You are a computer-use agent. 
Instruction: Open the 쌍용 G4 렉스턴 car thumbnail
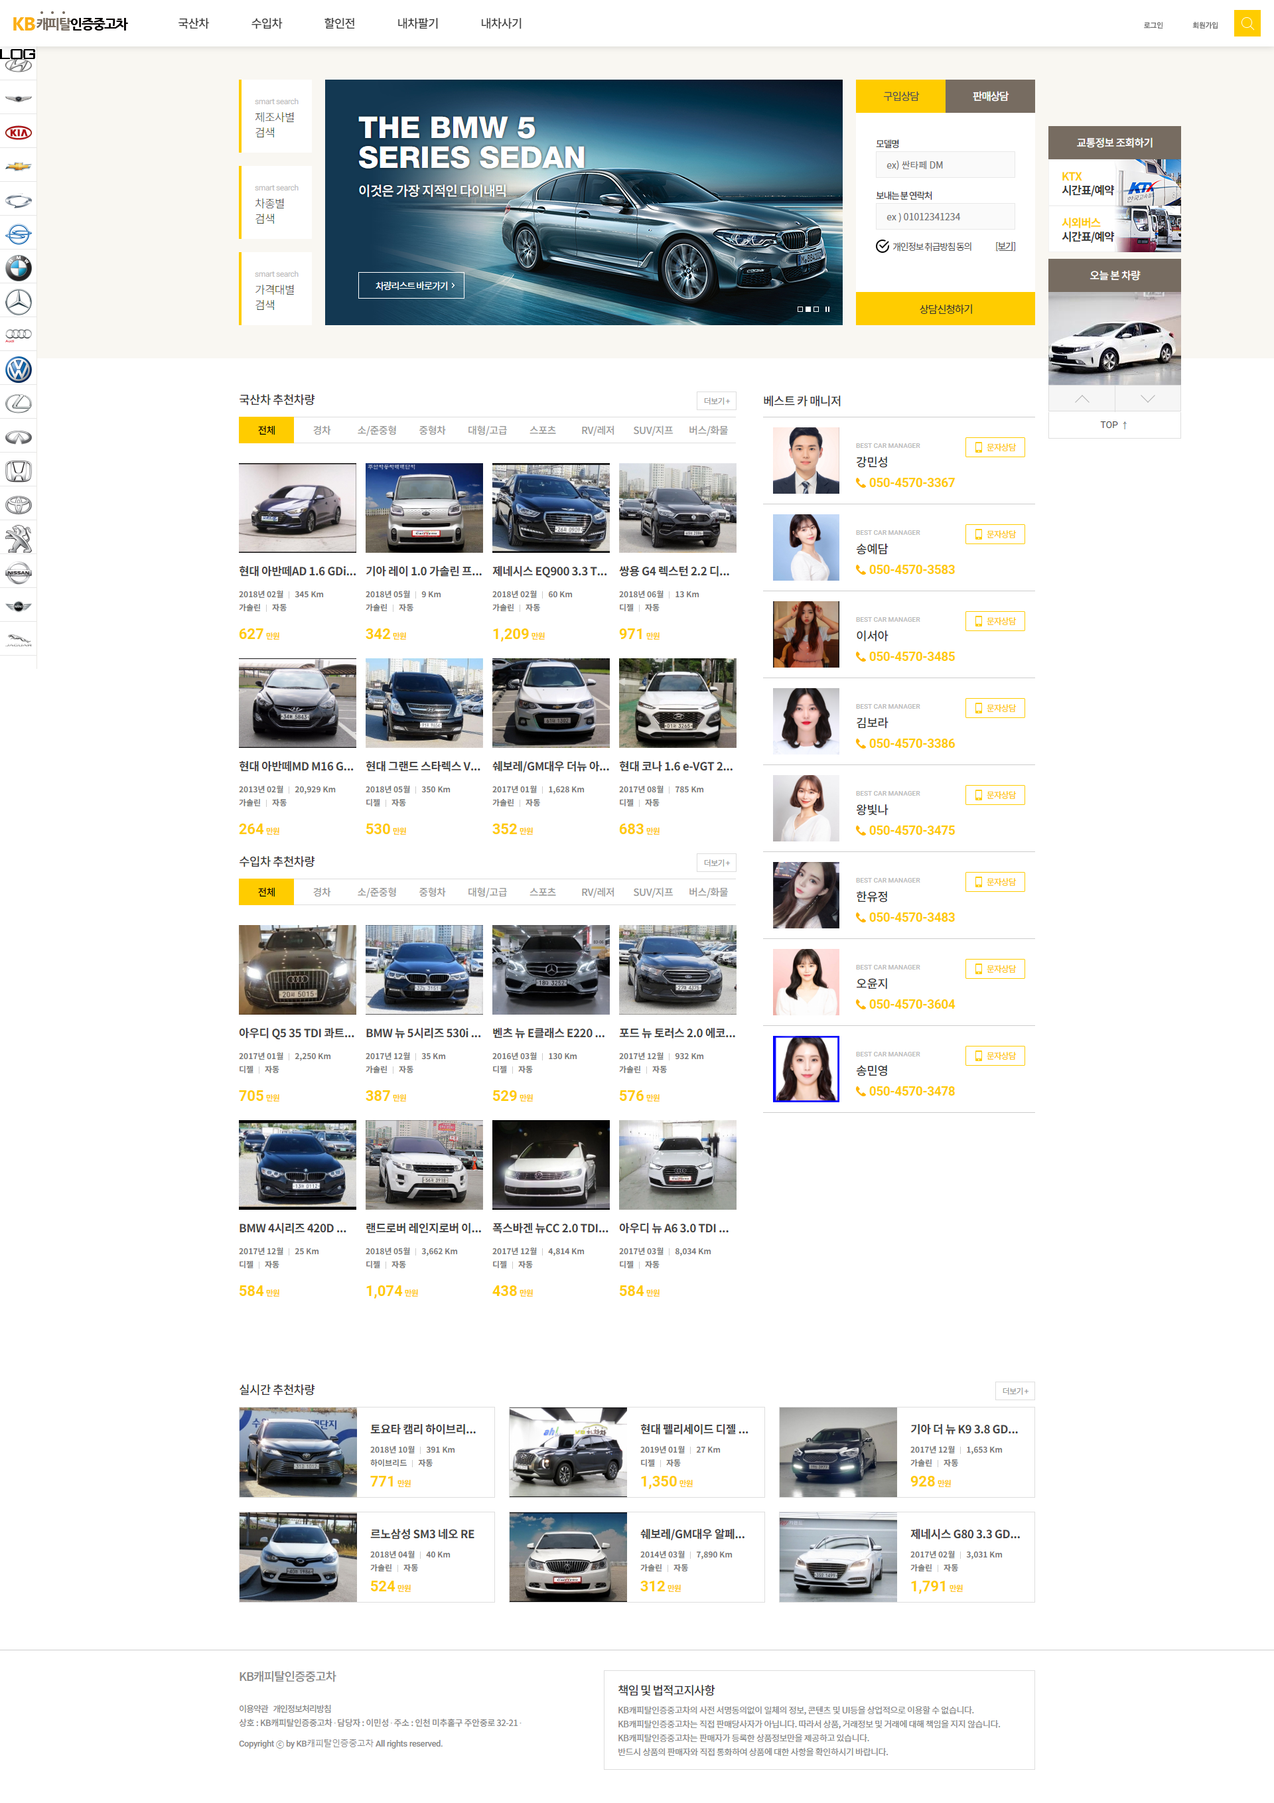pos(677,508)
